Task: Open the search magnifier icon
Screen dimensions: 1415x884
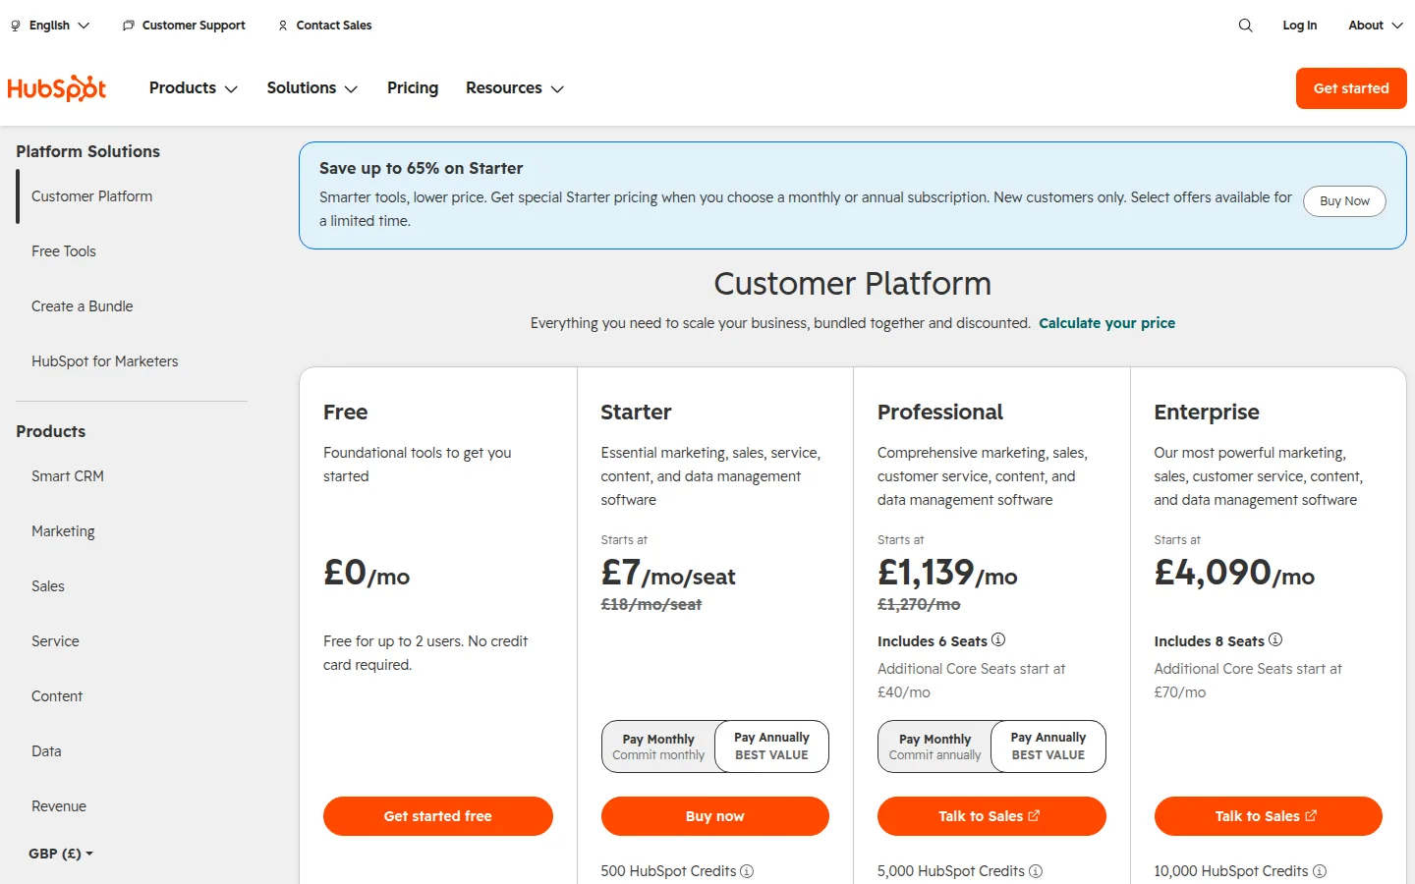Action: pyautogui.click(x=1245, y=26)
